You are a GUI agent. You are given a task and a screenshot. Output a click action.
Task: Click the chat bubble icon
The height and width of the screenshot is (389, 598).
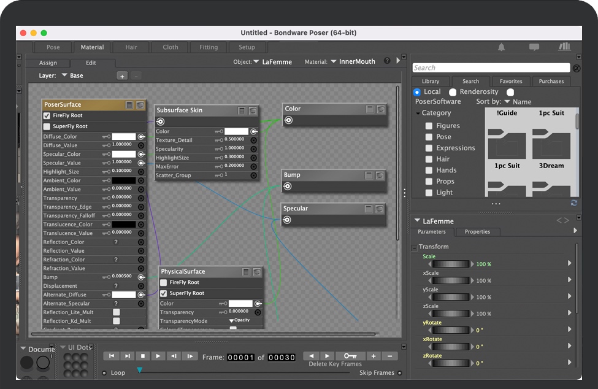click(534, 47)
